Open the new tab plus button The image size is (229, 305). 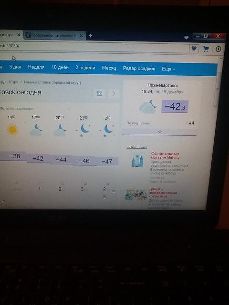point(90,36)
